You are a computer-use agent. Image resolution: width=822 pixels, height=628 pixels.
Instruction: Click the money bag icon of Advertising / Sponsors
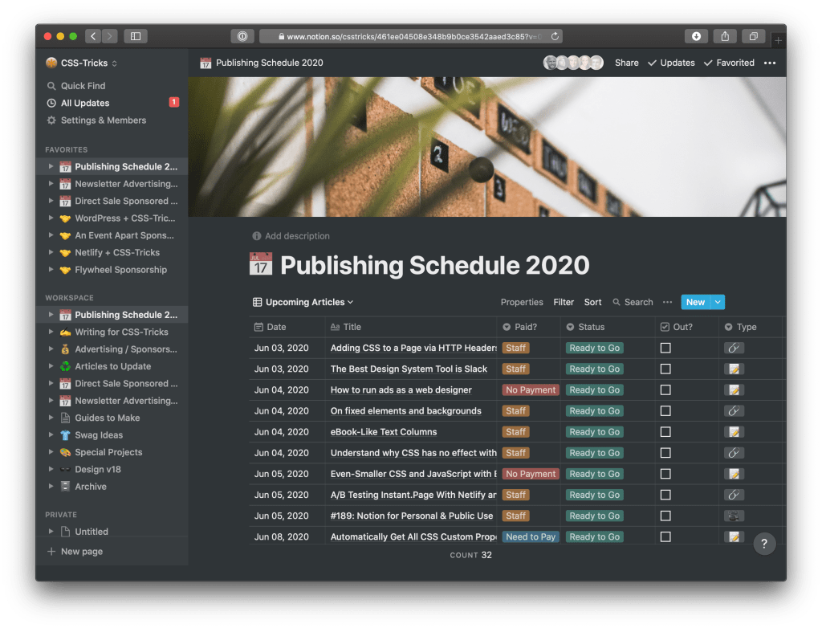[x=65, y=349]
